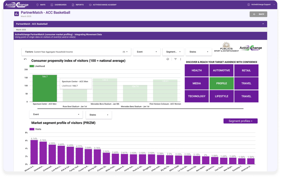
Task: Click the undo arrow above propensity chart
Action: [x=26, y=59]
